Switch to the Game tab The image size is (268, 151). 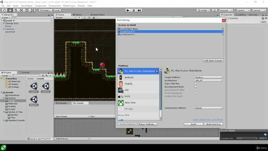click(77, 15)
